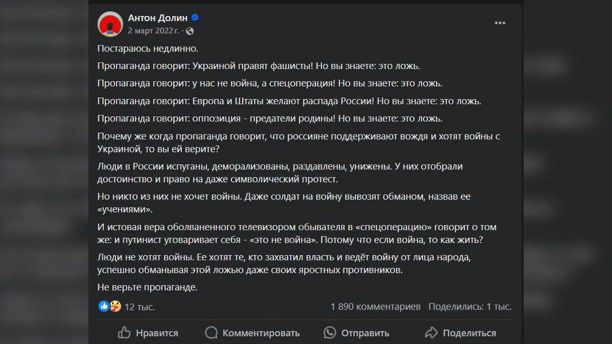Click the blue verified badge next to Антон Долин
This screenshot has height=344, width=612.
pyautogui.click(x=195, y=17)
